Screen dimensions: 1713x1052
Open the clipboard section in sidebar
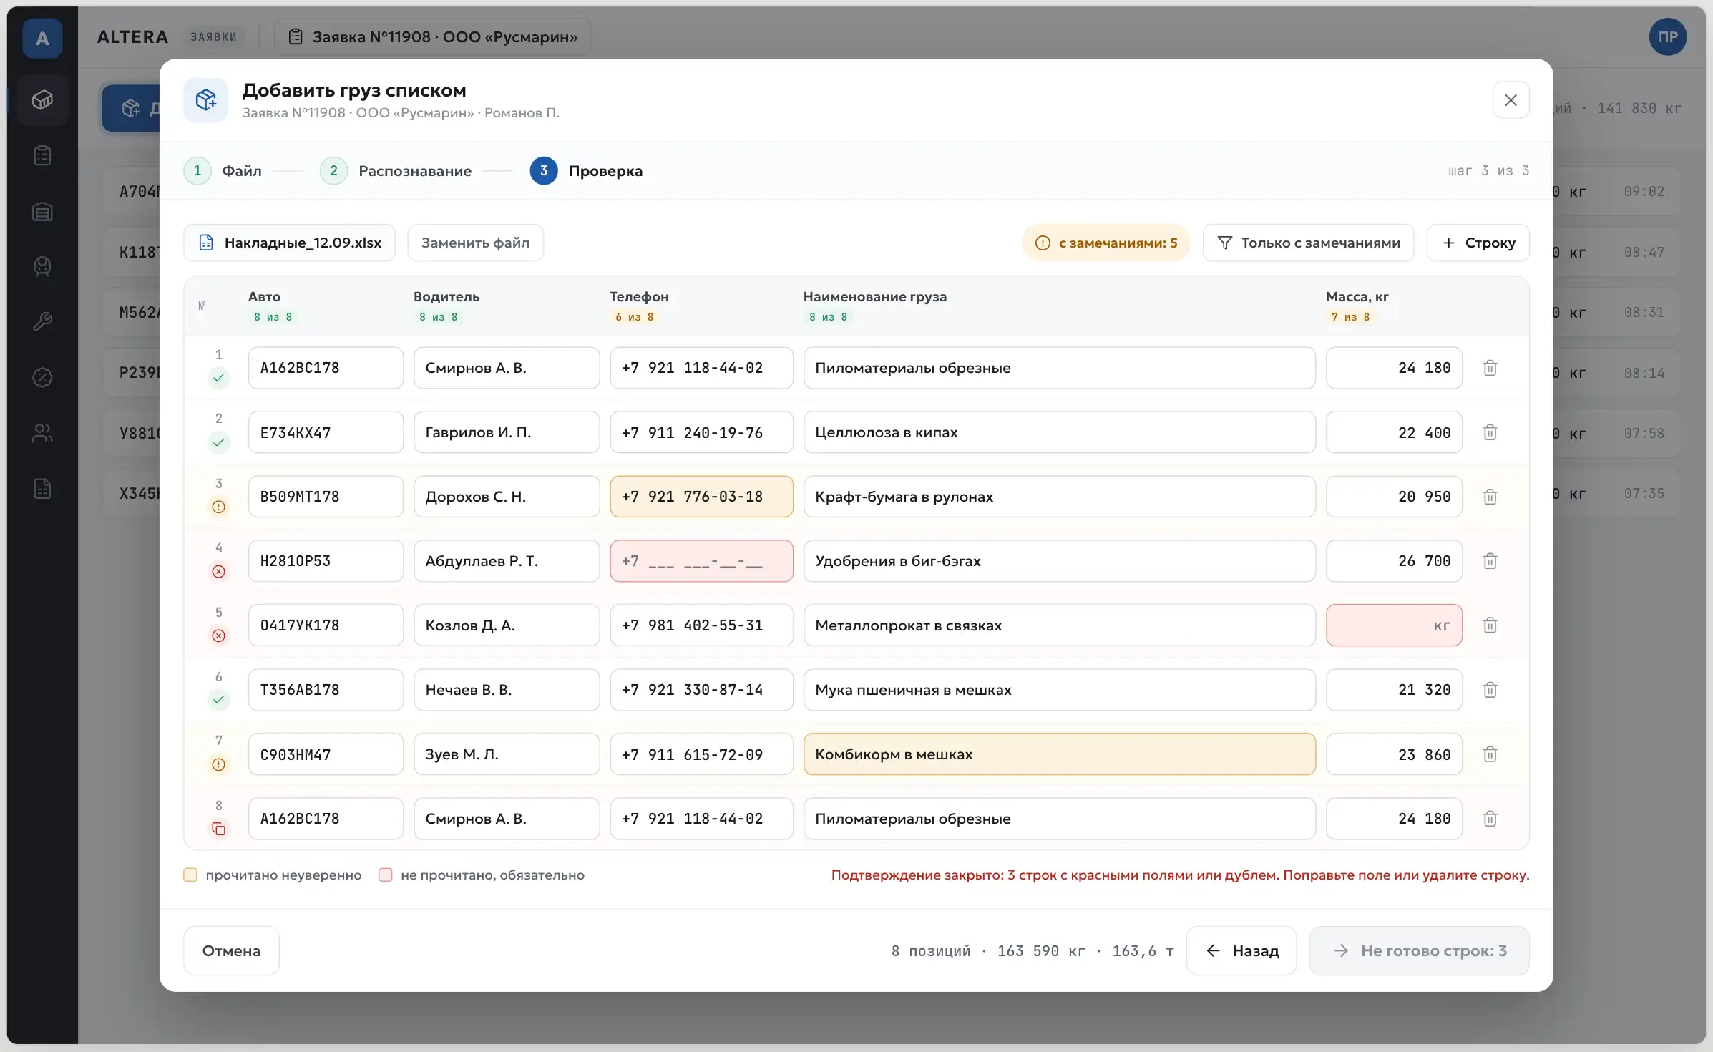pyautogui.click(x=42, y=155)
